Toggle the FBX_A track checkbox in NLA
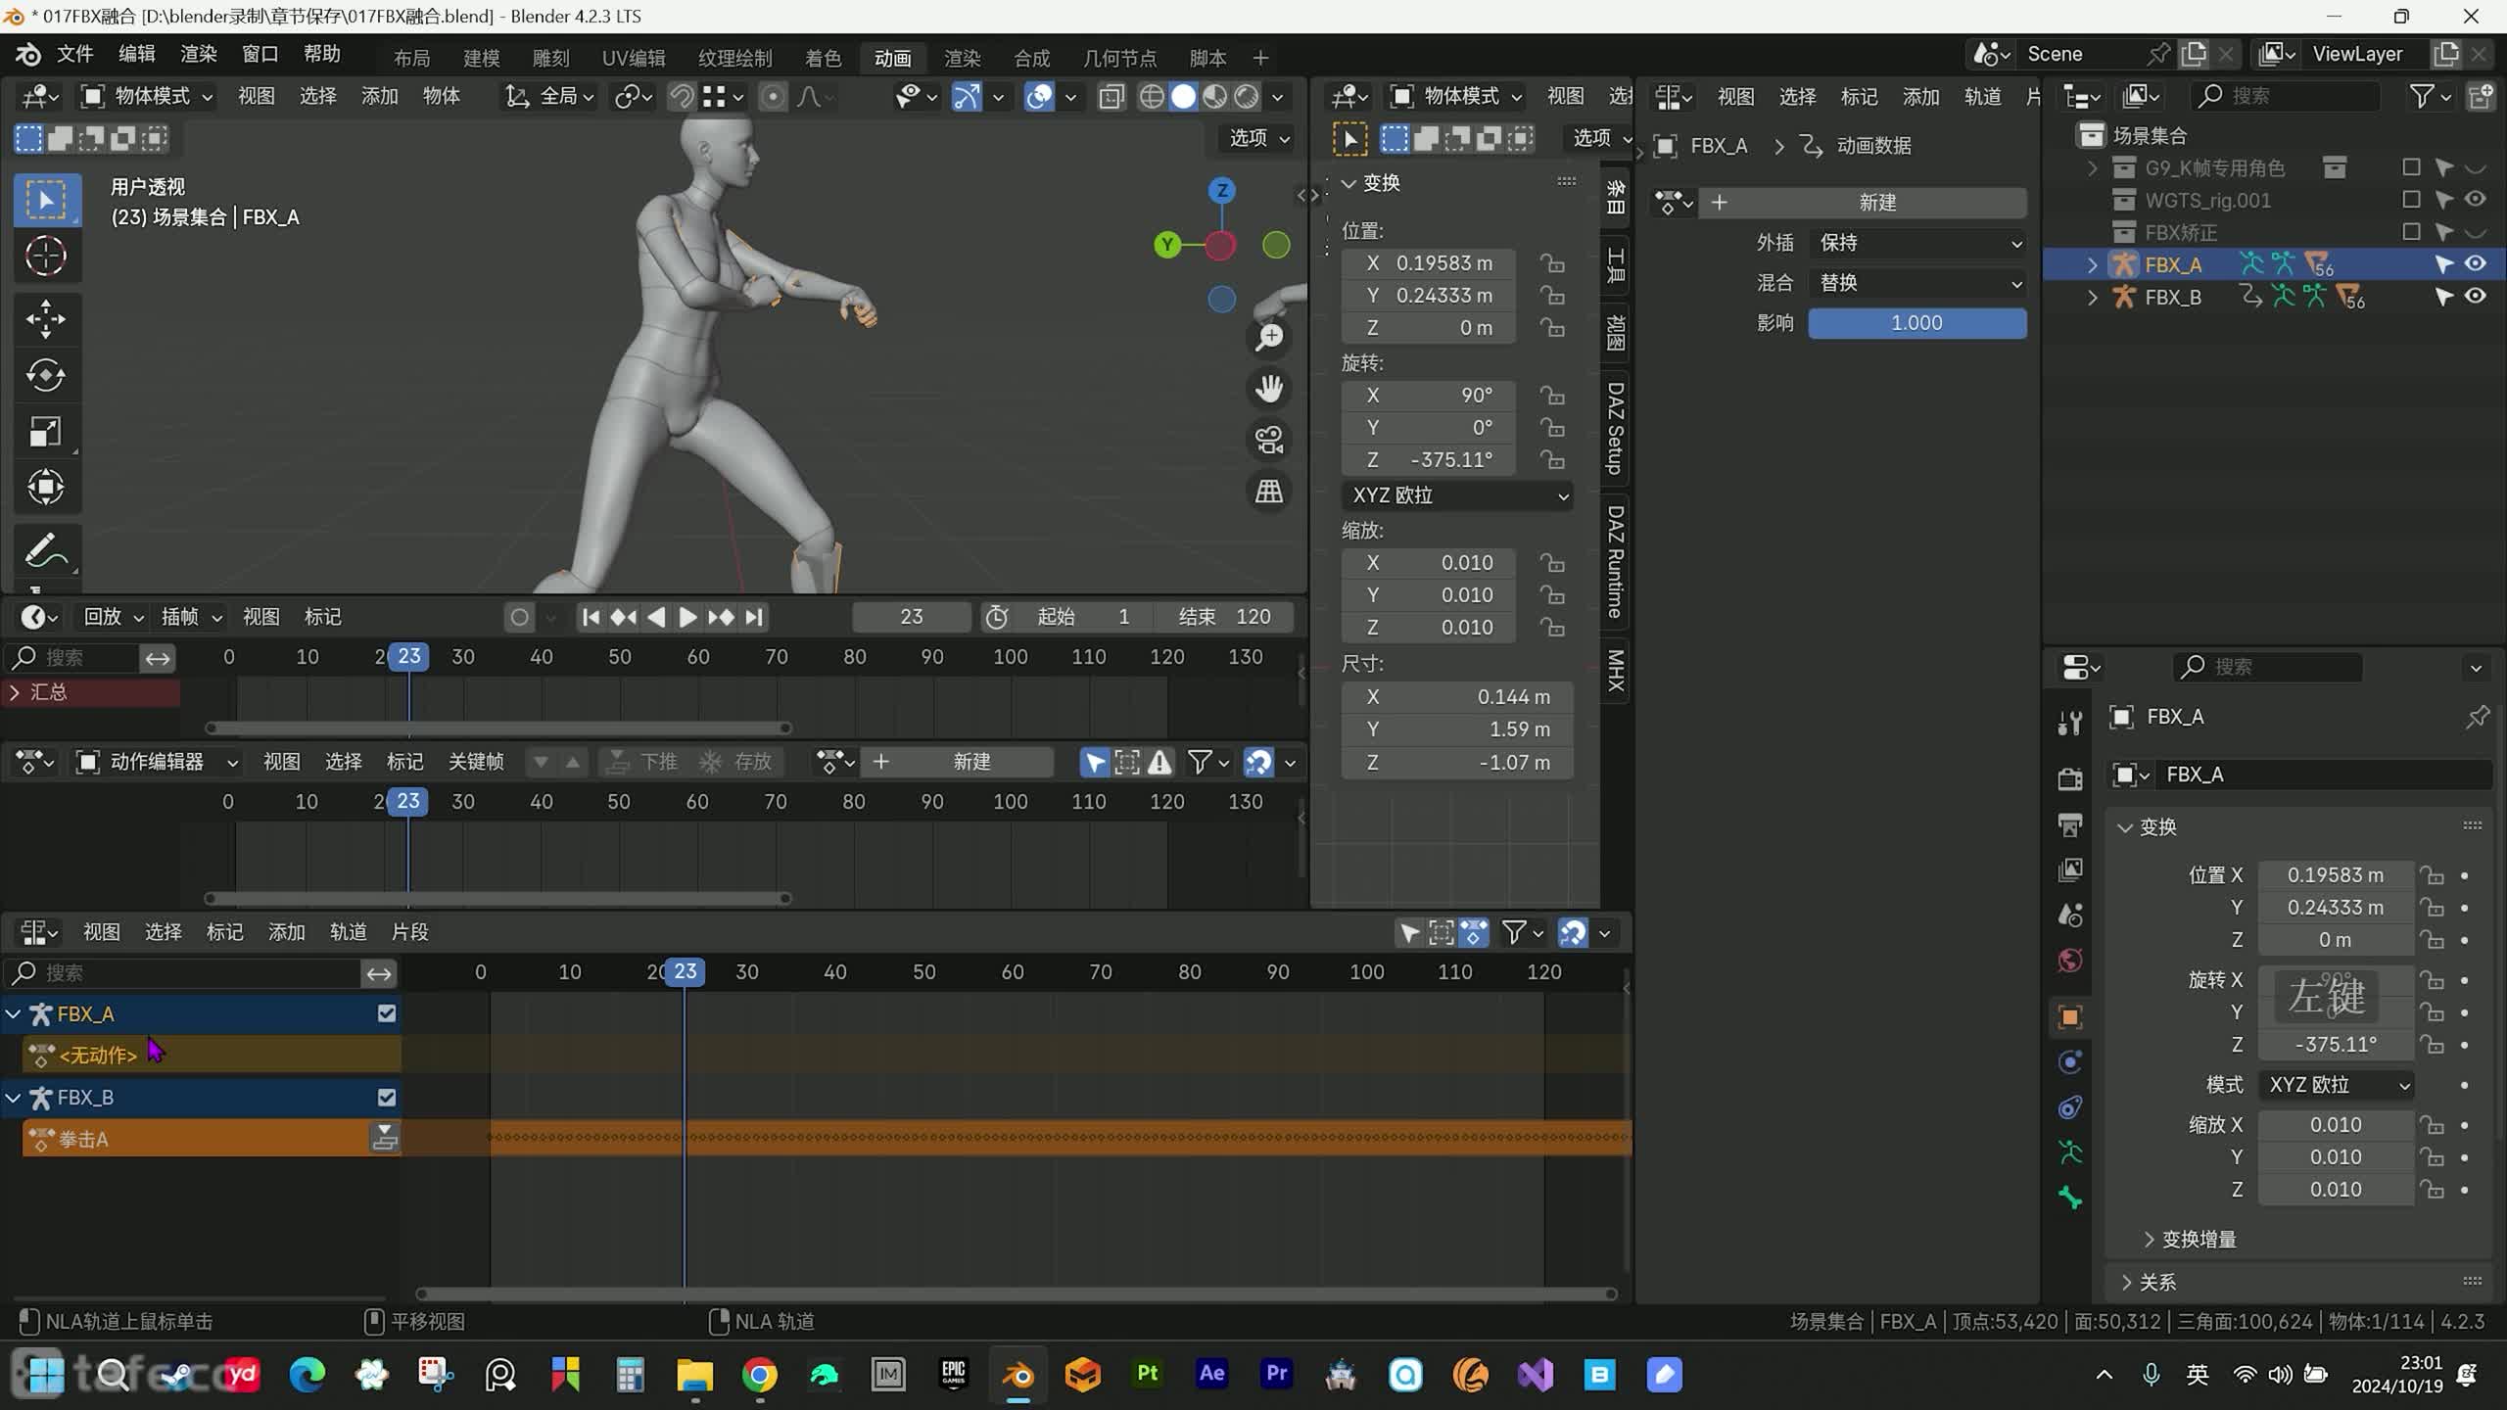The image size is (2507, 1410). [387, 1013]
